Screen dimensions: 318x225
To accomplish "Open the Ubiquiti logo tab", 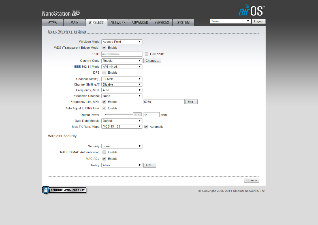I will pos(53,22).
